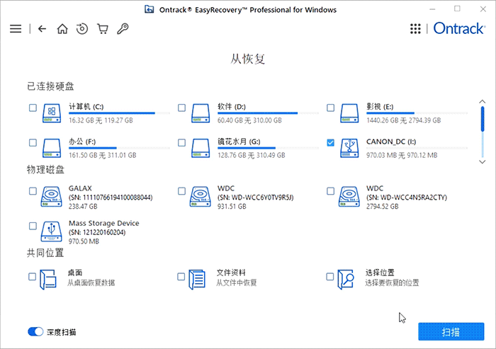Close the EasyRecovery window

[x=483, y=9]
